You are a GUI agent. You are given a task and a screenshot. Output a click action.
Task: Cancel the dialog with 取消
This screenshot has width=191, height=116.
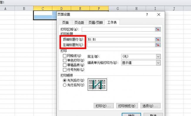click(153, 115)
